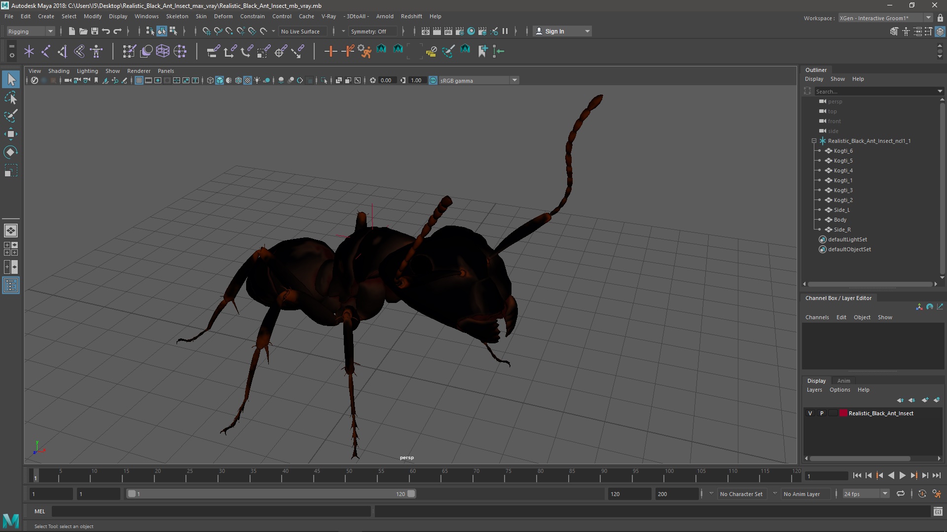
Task: Toggle Isolate Select panel icon
Action: [x=324, y=80]
